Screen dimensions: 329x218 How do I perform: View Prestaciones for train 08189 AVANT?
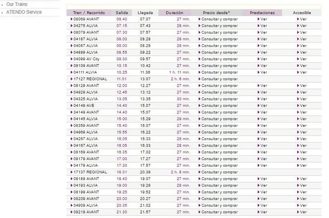tap(263, 179)
